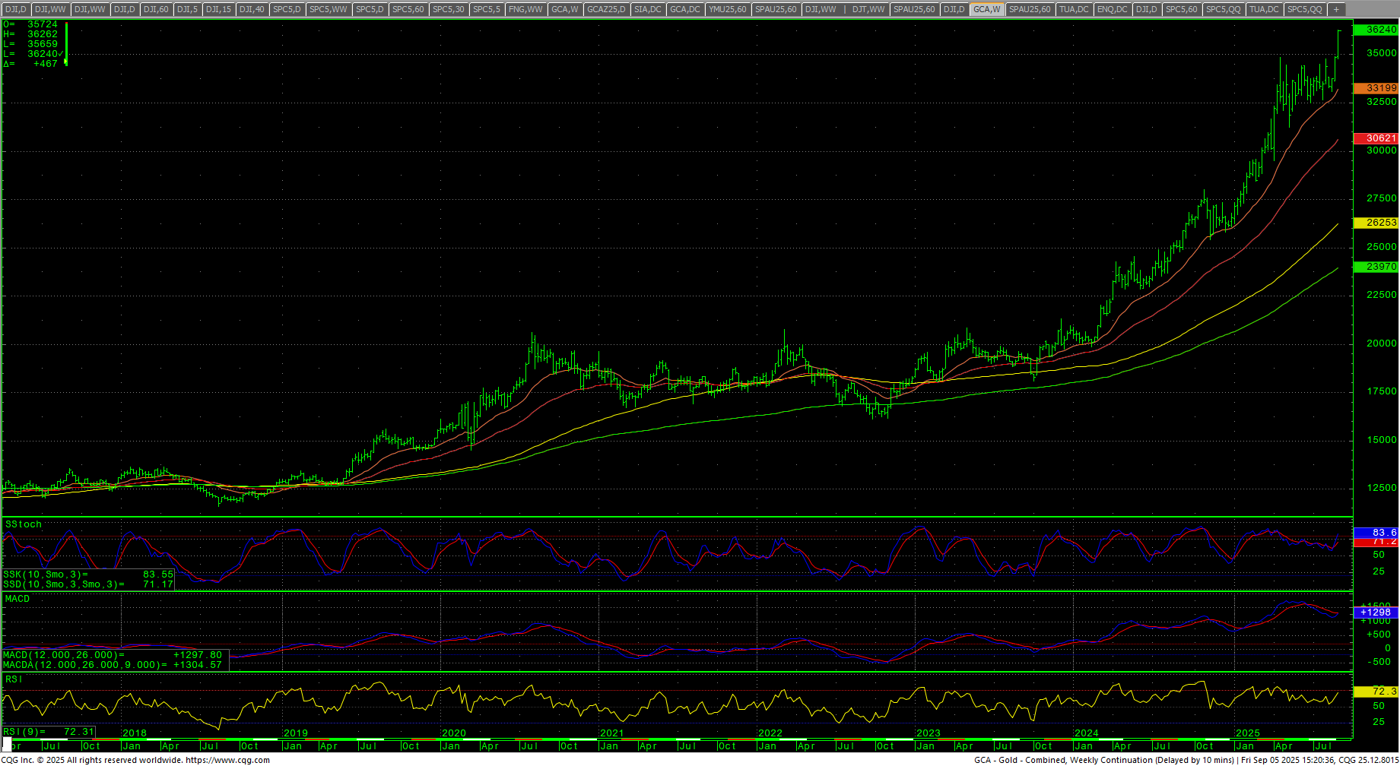The image size is (1400, 766).
Task: Open the DJI,WW | DJT,WW split tab
Action: click(845, 9)
